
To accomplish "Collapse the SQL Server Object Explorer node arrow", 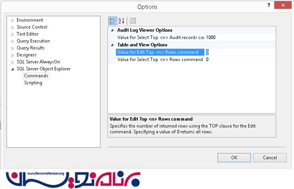I will point(12,69).
